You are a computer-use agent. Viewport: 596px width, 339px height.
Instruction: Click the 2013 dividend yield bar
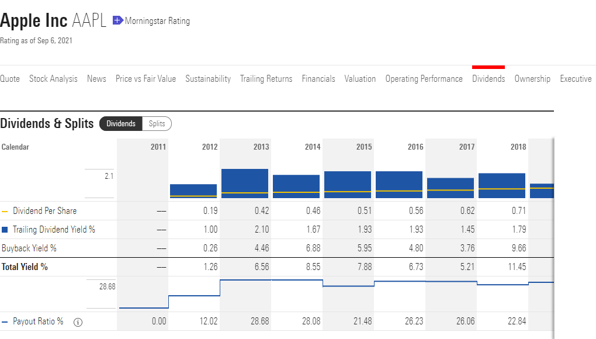[245, 184]
